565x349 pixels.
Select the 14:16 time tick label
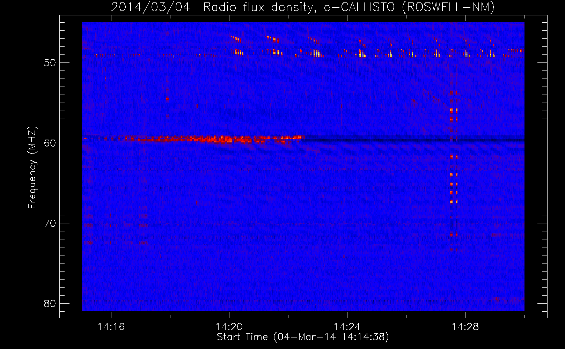(x=111, y=327)
